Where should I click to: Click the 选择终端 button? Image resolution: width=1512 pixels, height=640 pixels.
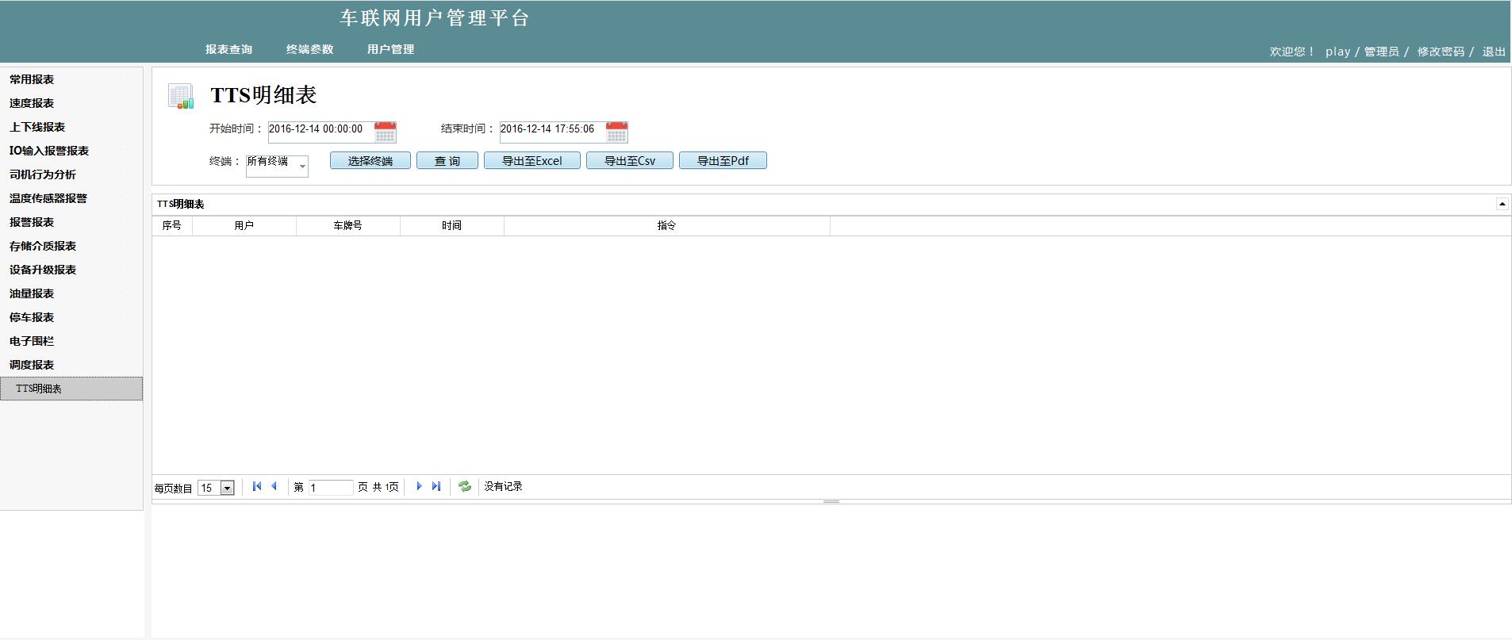(370, 161)
